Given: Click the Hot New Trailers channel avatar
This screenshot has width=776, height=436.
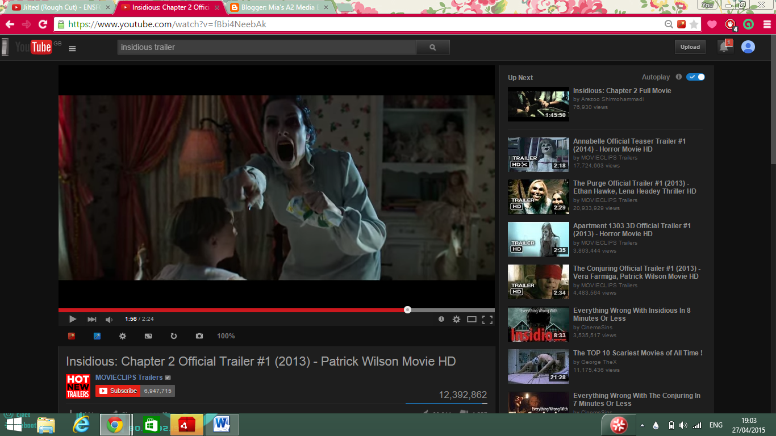Looking at the screenshot, I should [78, 386].
